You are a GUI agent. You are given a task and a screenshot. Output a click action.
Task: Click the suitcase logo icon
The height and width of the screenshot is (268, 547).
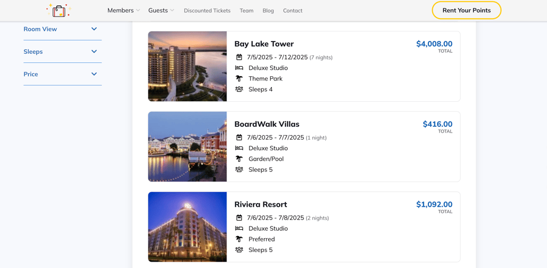tap(59, 10)
